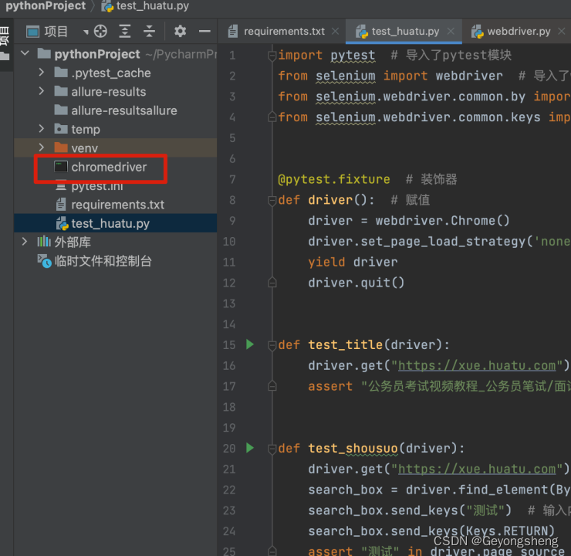Hide the project tool window with minus icon
Viewport: 571px width, 556px height.
pyautogui.click(x=204, y=32)
